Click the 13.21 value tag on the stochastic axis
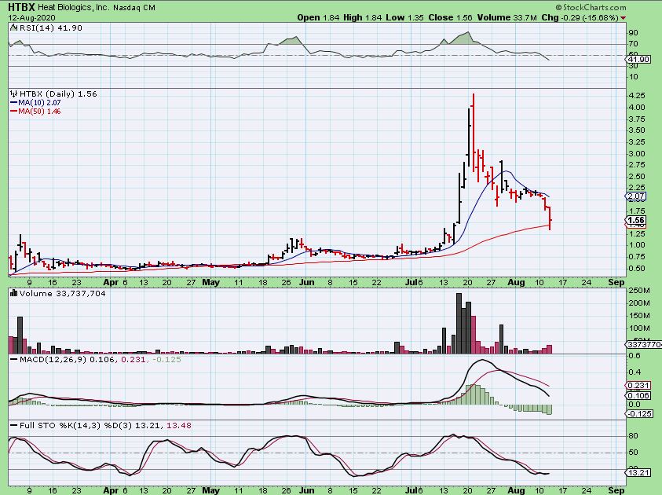662x495 pixels. pyautogui.click(x=638, y=472)
